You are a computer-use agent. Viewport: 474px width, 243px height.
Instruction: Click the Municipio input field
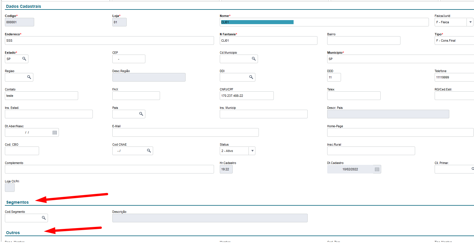400,59
